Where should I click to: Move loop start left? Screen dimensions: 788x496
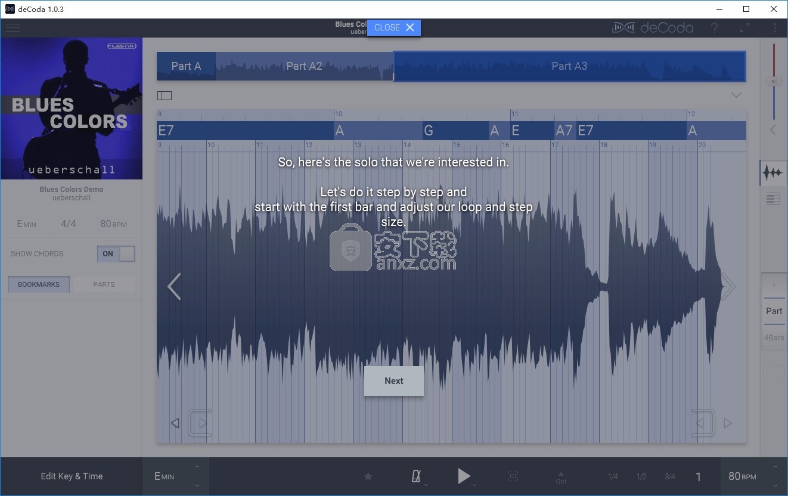[x=175, y=423]
